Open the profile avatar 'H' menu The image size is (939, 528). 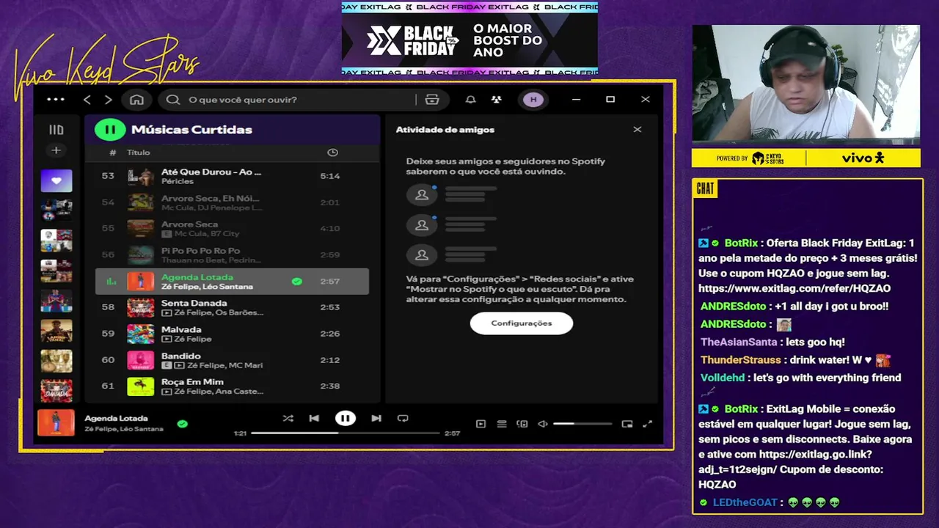(533, 100)
